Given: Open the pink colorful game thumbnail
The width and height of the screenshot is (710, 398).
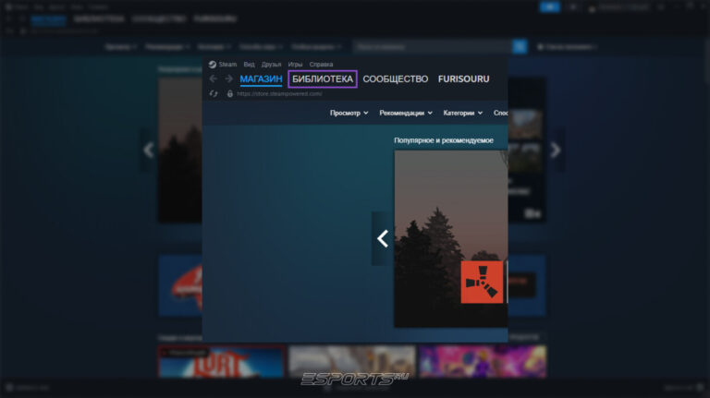Looking at the screenshot, I should pyautogui.click(x=483, y=361).
